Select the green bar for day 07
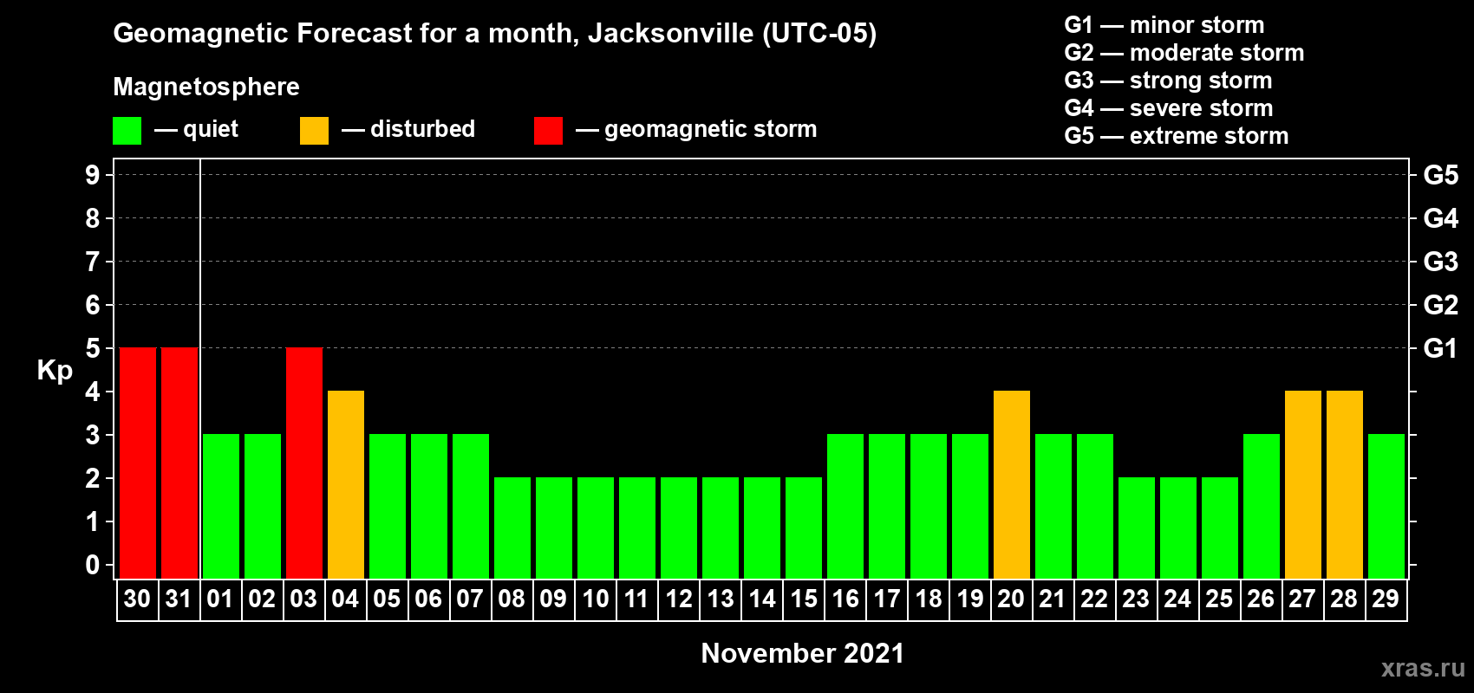The image size is (1474, 693). [x=471, y=507]
